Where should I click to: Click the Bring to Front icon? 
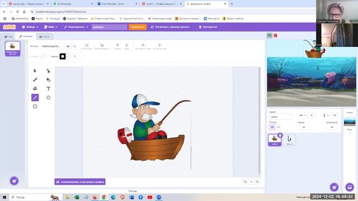143,46
